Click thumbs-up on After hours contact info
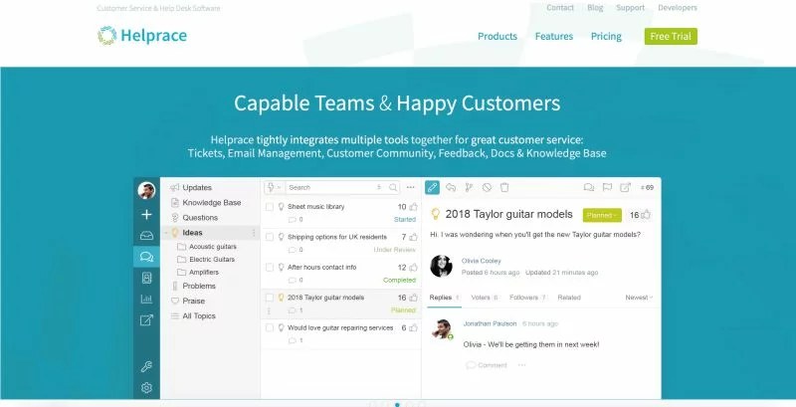This screenshot has width=796, height=407. point(413,267)
